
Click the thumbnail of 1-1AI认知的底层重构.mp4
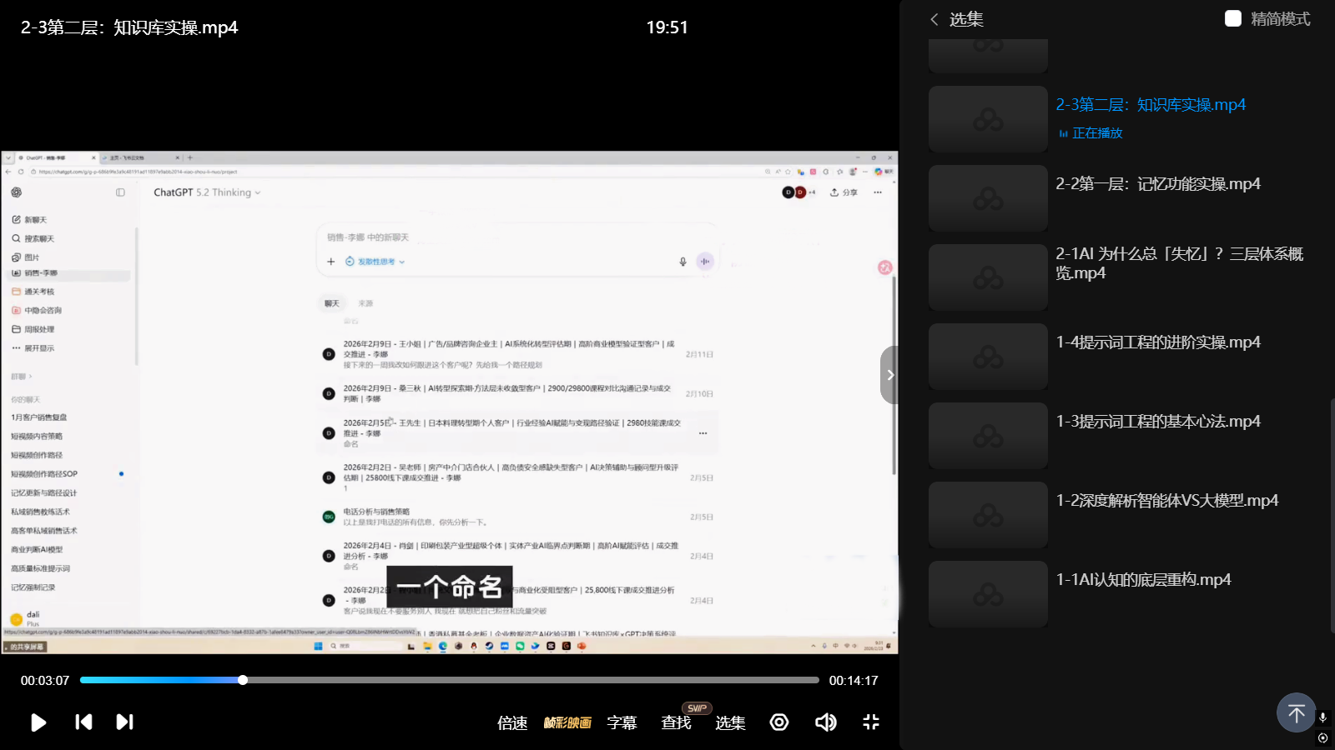pos(988,594)
